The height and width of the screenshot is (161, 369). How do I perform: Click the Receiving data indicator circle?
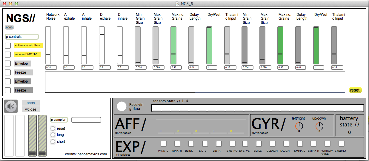(122, 106)
